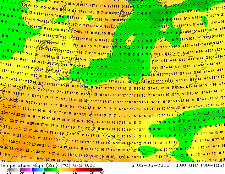Click the 'Temperature High (2m)' map title

point(29,165)
